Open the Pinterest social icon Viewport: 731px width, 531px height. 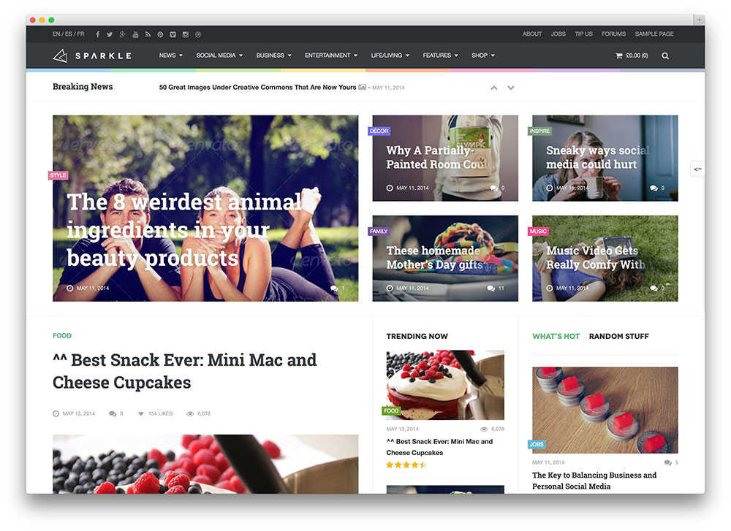coord(160,34)
